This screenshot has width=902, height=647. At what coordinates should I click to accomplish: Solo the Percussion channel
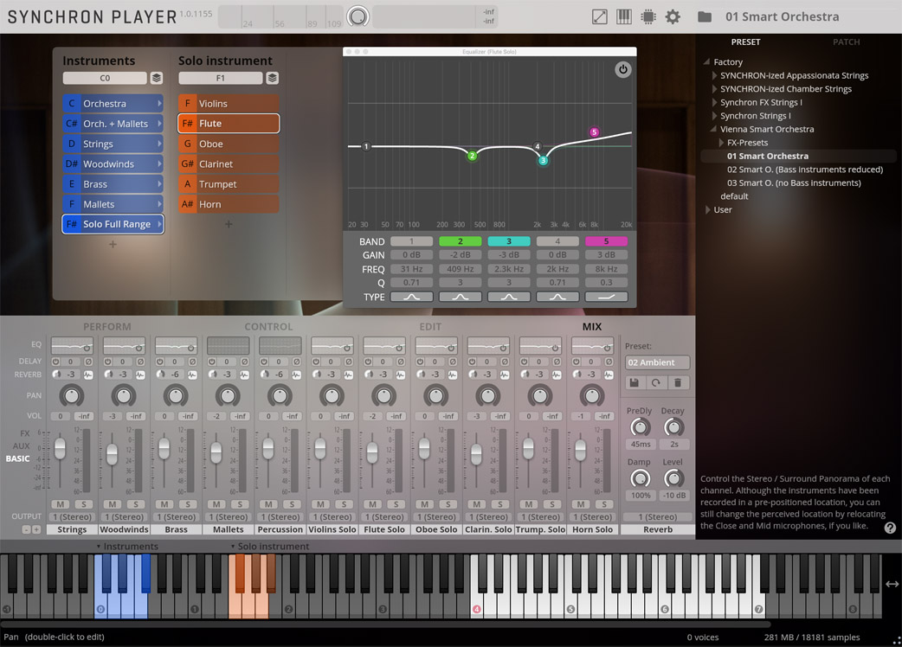pyautogui.click(x=292, y=504)
